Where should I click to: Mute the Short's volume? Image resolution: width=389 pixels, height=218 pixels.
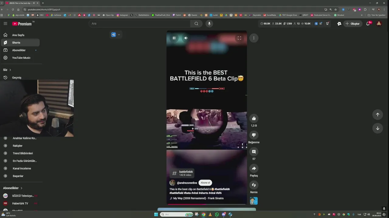(186, 38)
